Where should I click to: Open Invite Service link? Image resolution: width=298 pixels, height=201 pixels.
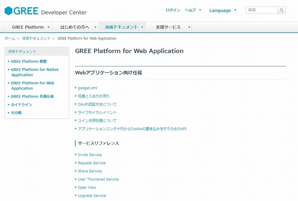point(90,155)
